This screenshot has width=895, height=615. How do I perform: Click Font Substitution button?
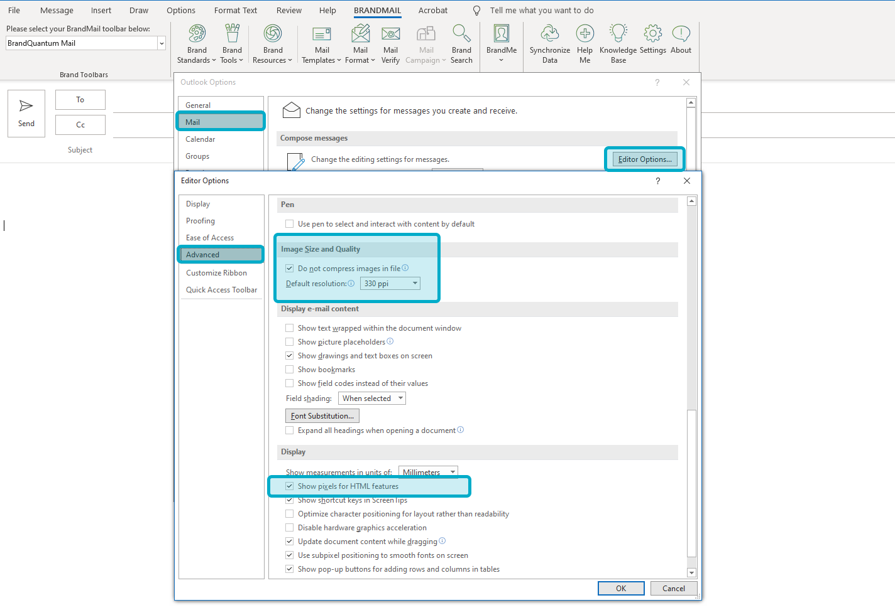[322, 416]
